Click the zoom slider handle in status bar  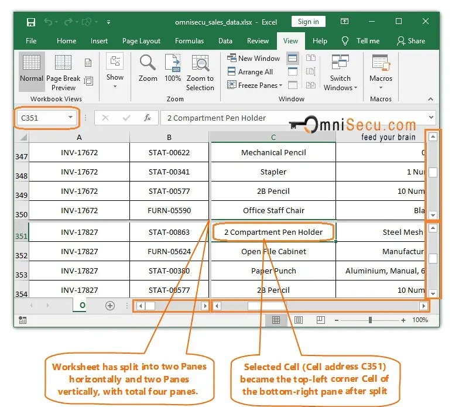point(370,320)
